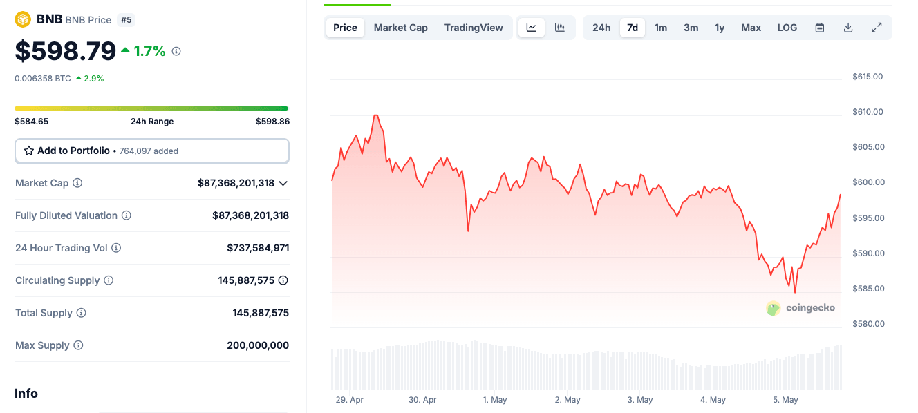Image resolution: width=918 pixels, height=413 pixels.
Task: Expand the Market Cap value dropdown
Action: point(282,183)
